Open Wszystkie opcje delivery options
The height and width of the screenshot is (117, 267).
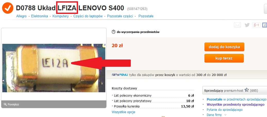tap(123, 112)
